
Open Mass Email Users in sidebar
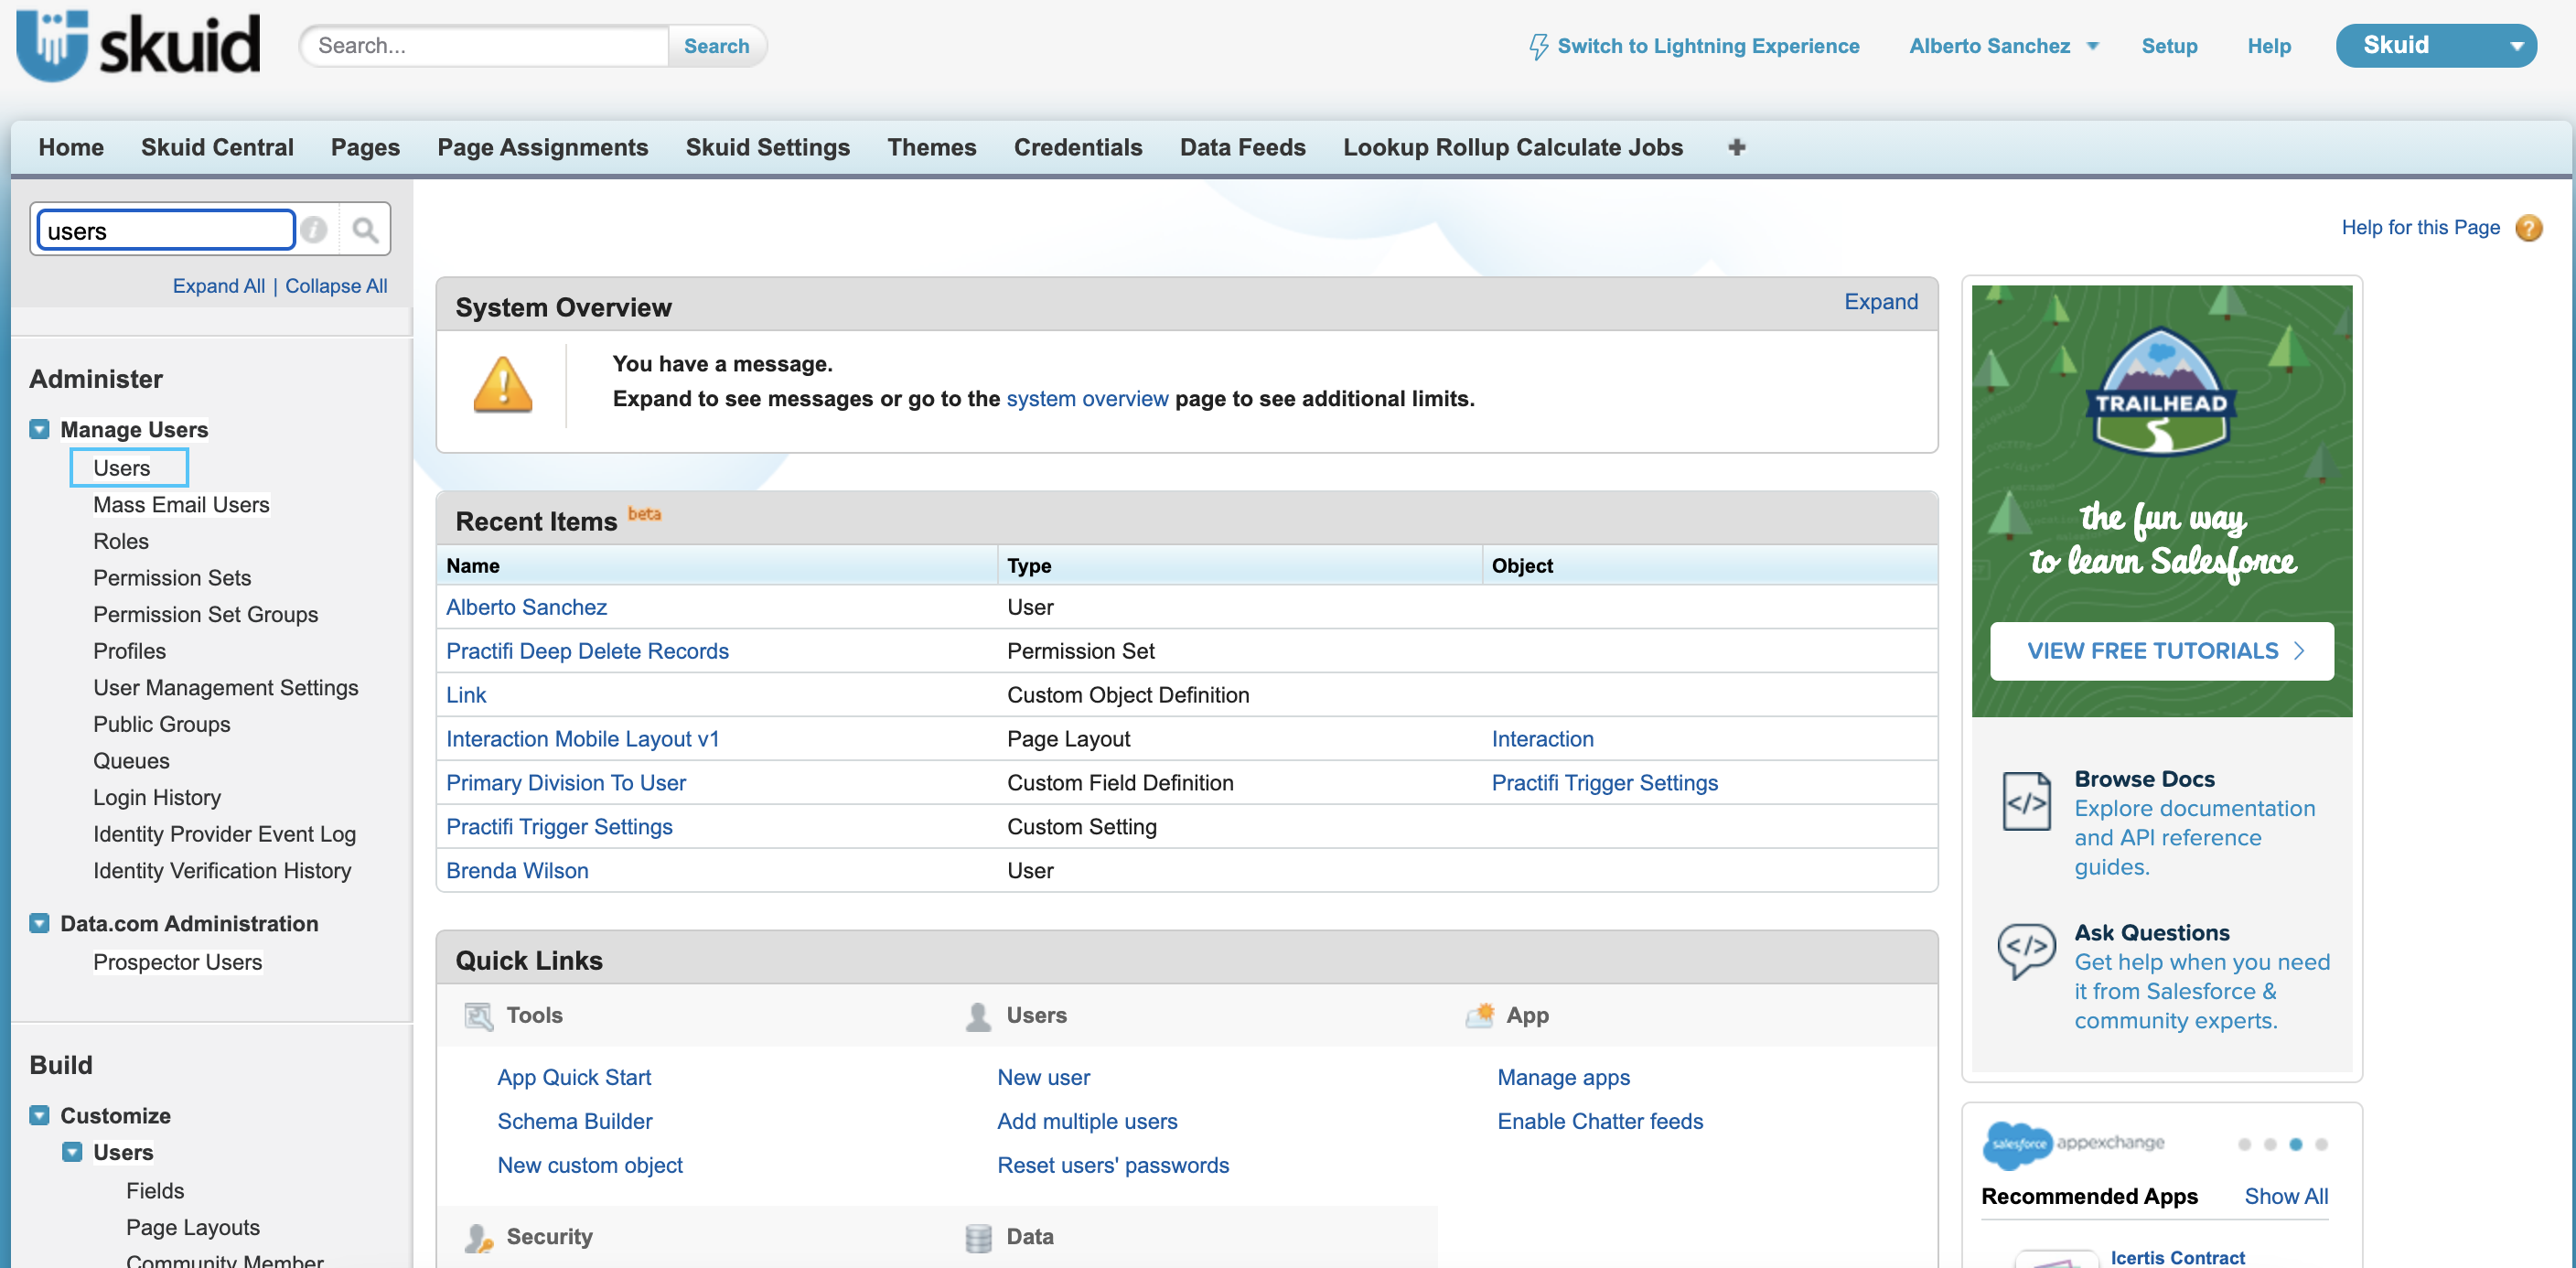coord(181,505)
